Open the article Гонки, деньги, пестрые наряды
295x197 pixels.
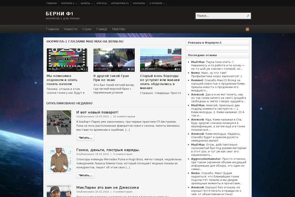click(x=108, y=149)
